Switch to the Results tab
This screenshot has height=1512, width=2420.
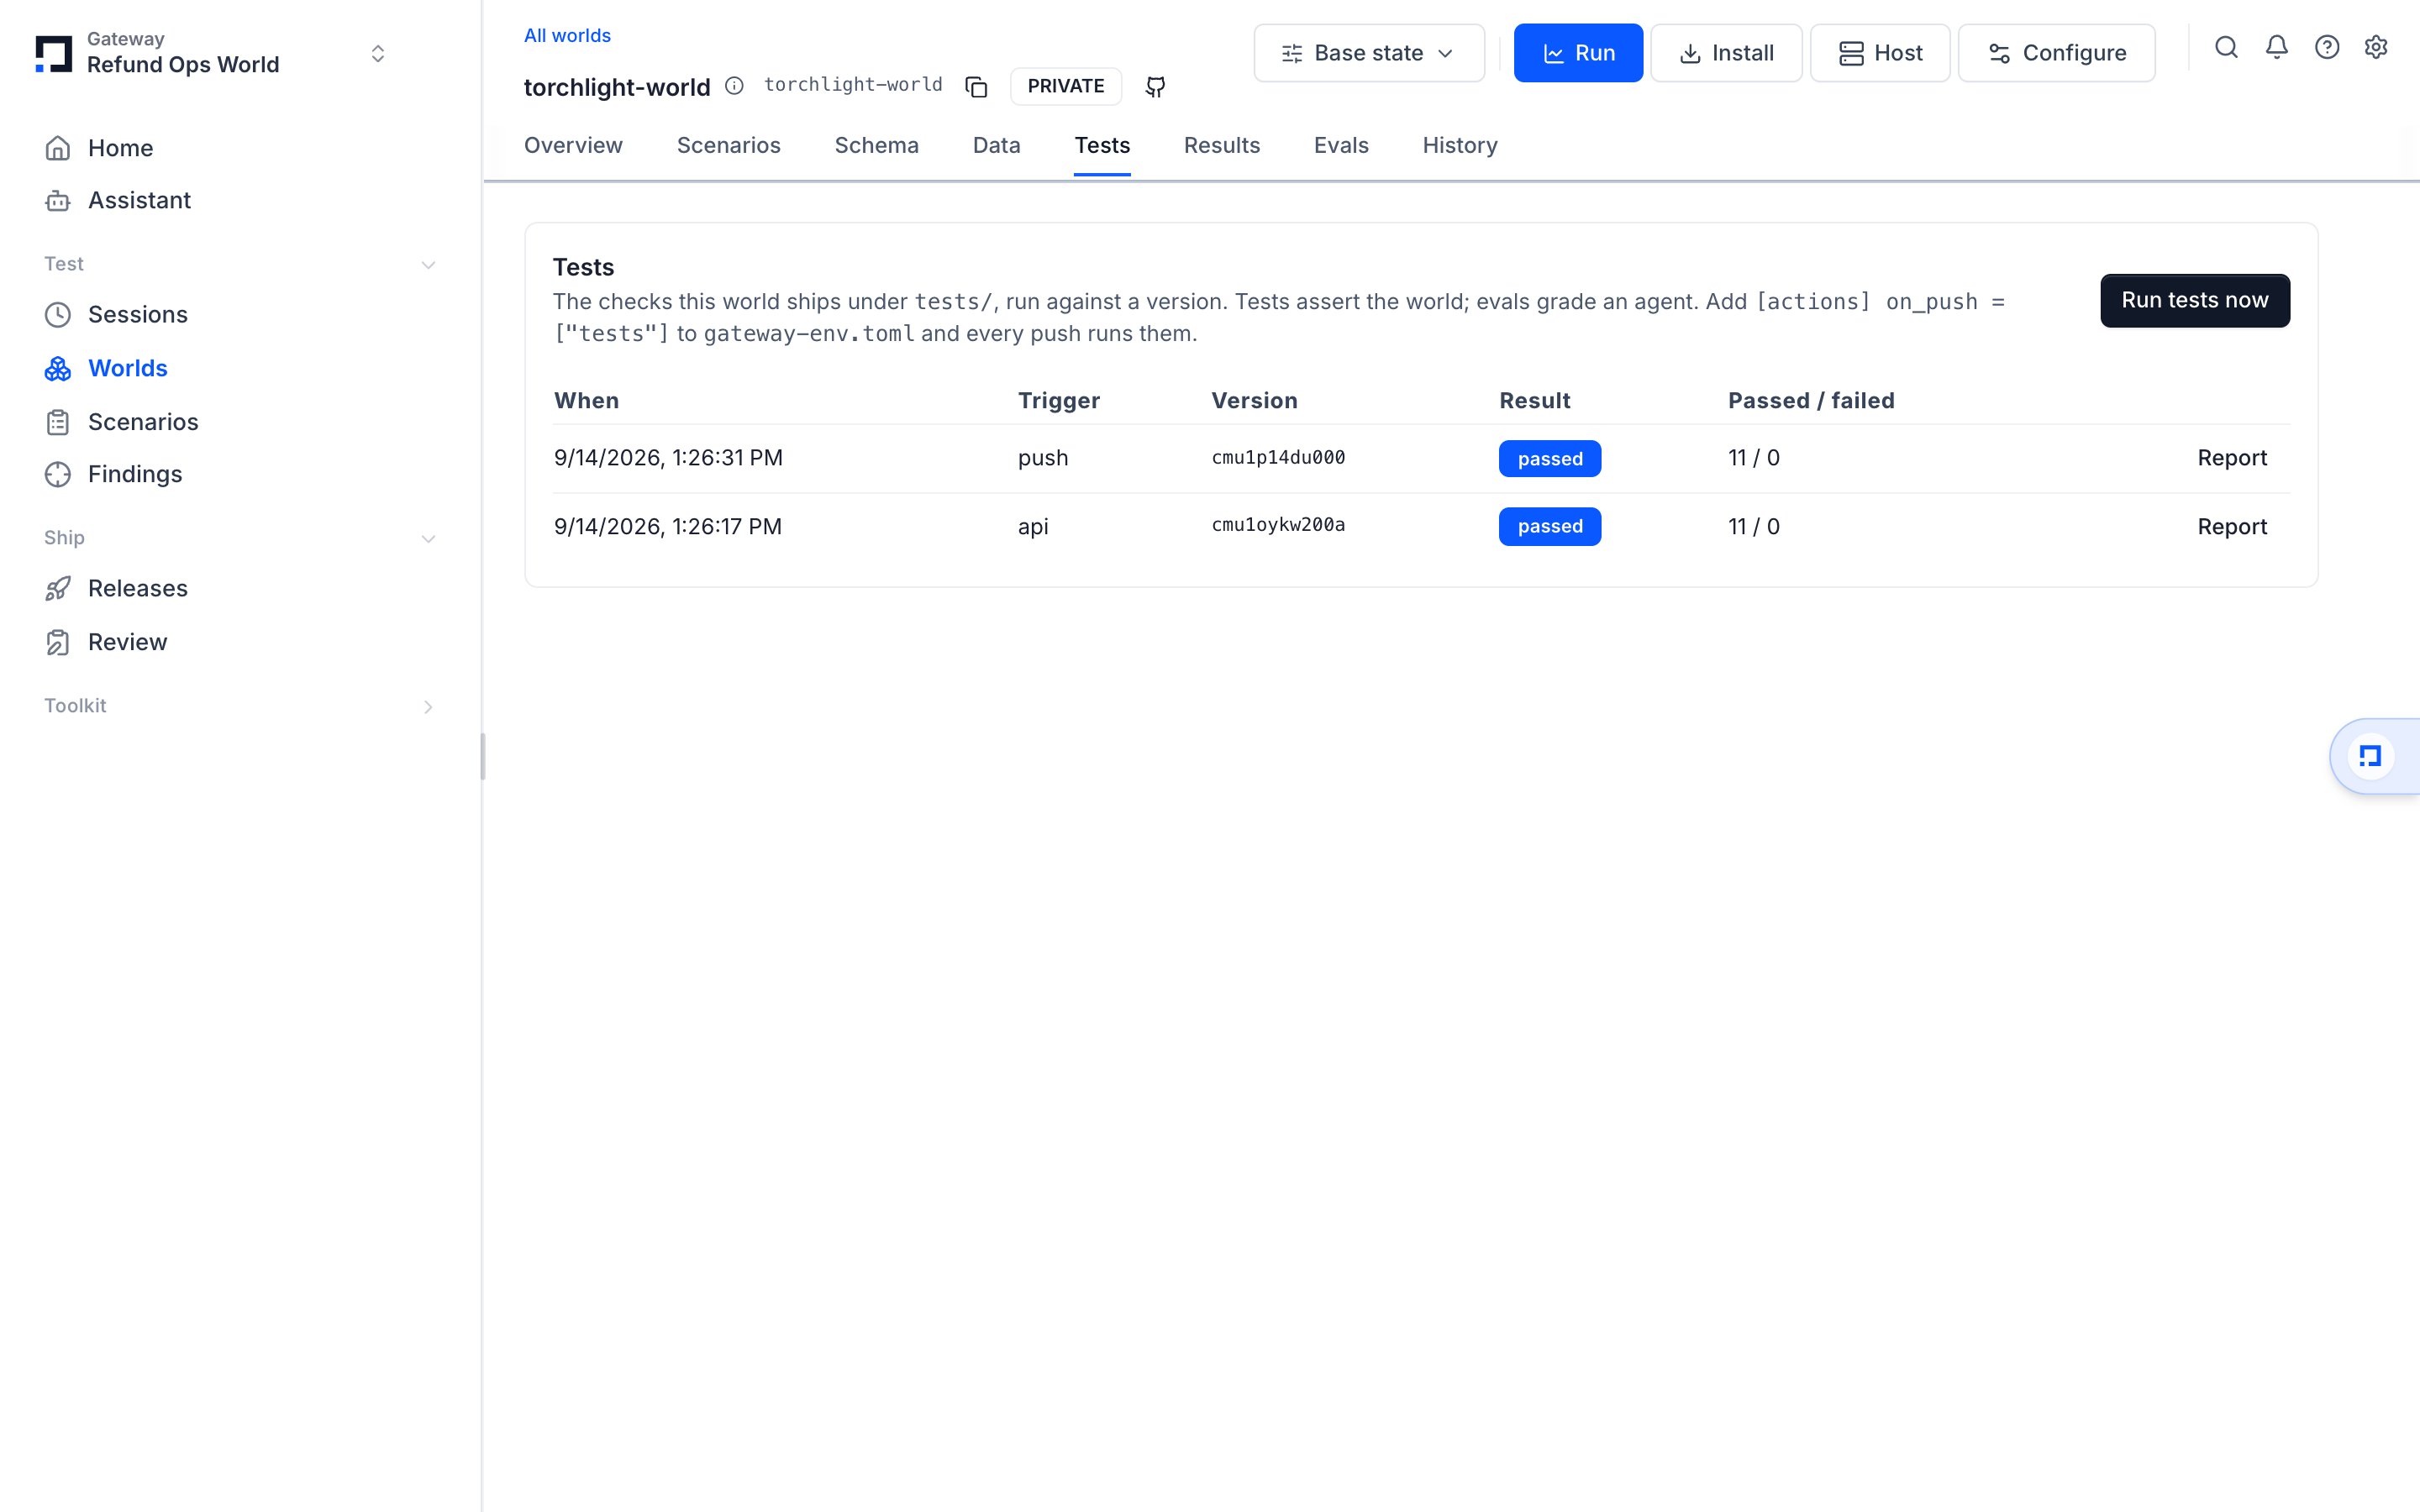[x=1221, y=146]
